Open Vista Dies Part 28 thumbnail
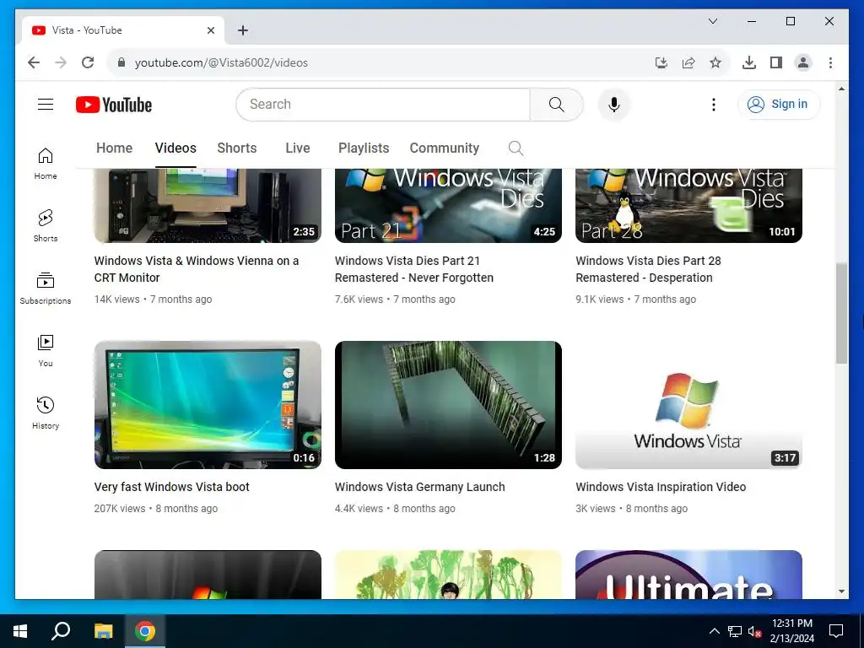 click(688, 206)
